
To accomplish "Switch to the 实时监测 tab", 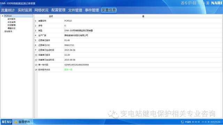I will pos(25,10).
